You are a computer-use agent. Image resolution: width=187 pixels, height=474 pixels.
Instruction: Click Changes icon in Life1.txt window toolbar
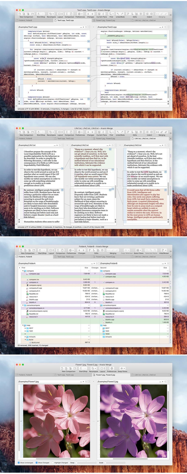pyautogui.click(x=90, y=132)
